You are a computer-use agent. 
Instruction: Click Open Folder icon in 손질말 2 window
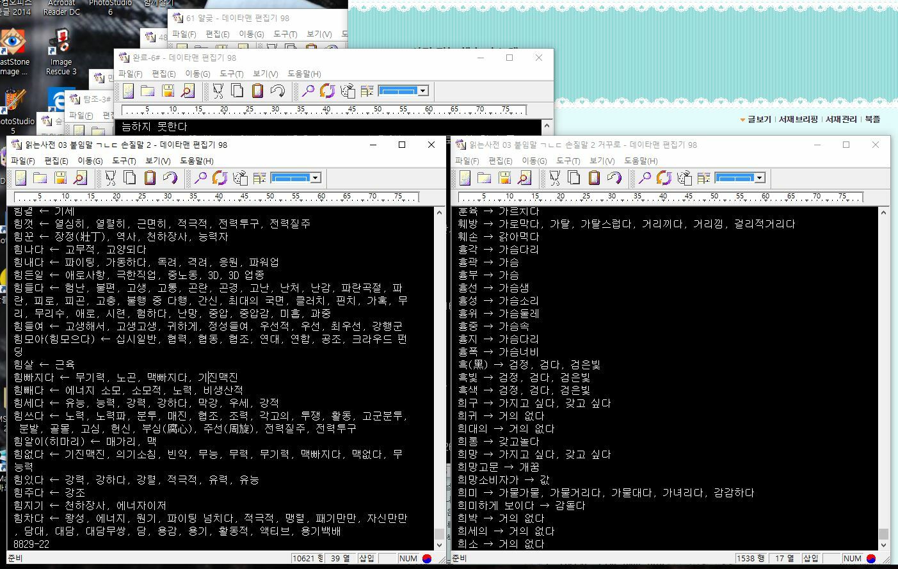40,178
